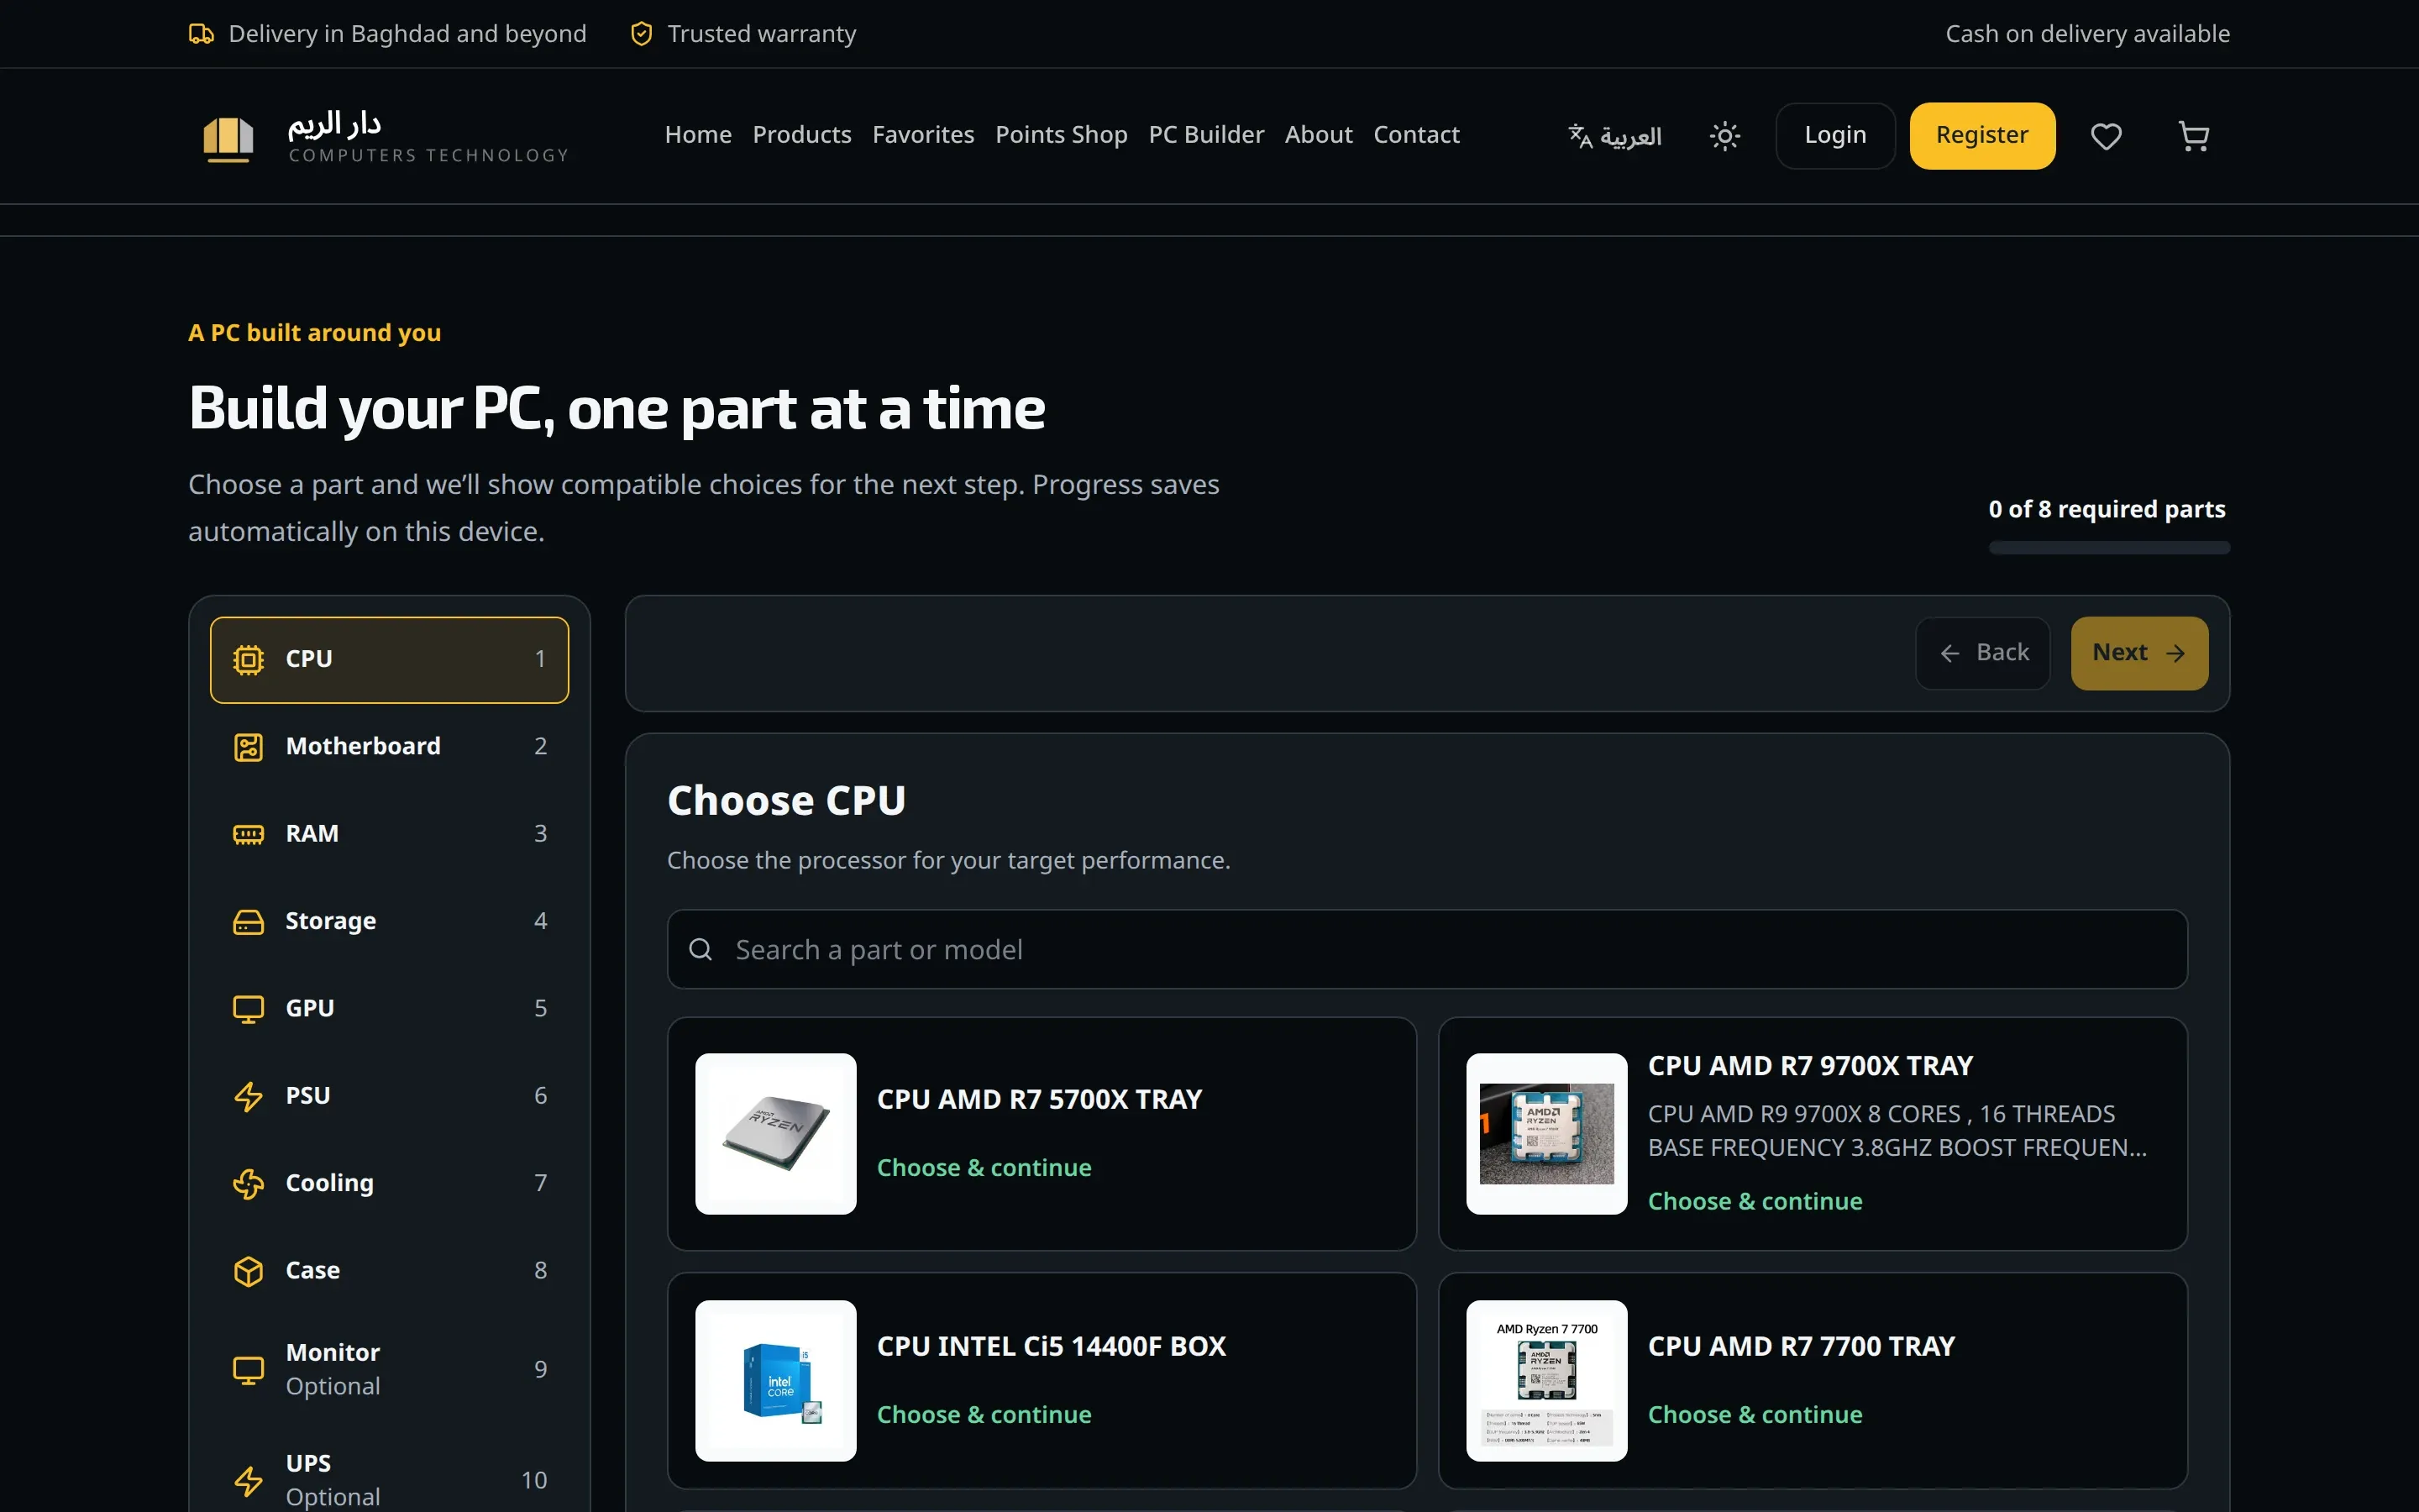Click the Next button
The width and height of the screenshot is (2419, 1512).
[2139, 653]
